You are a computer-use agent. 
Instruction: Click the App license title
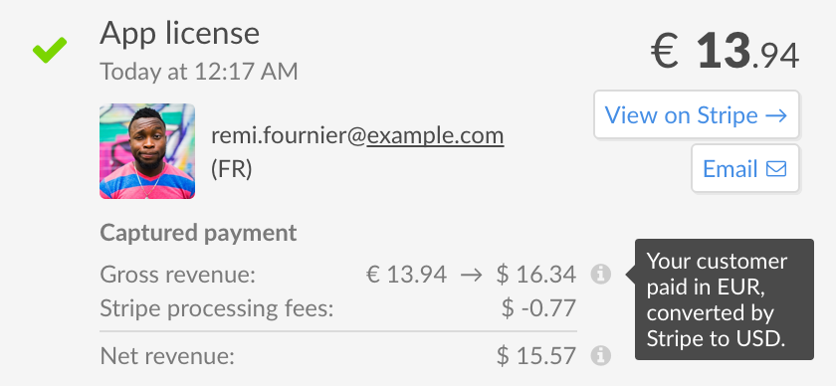tap(180, 33)
